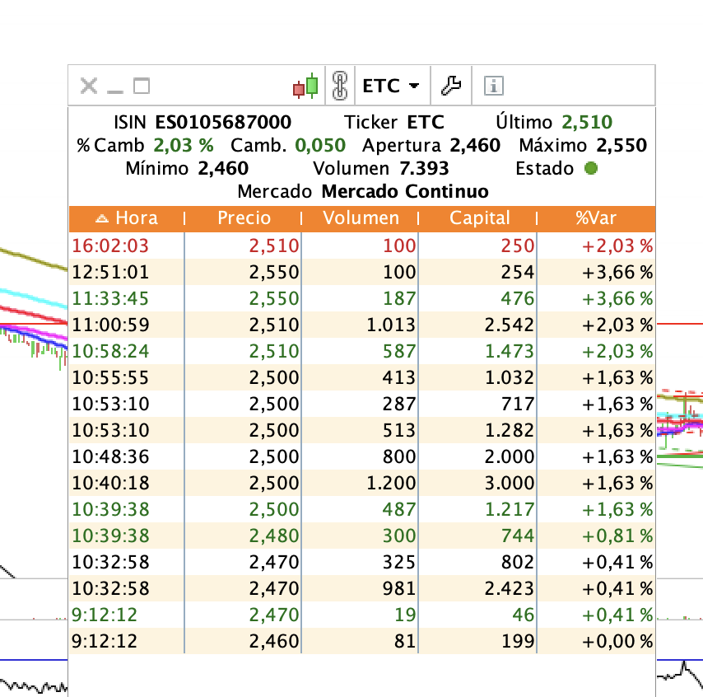This screenshot has width=703, height=697.
Task: Click the Capital column header
Action: (479, 218)
